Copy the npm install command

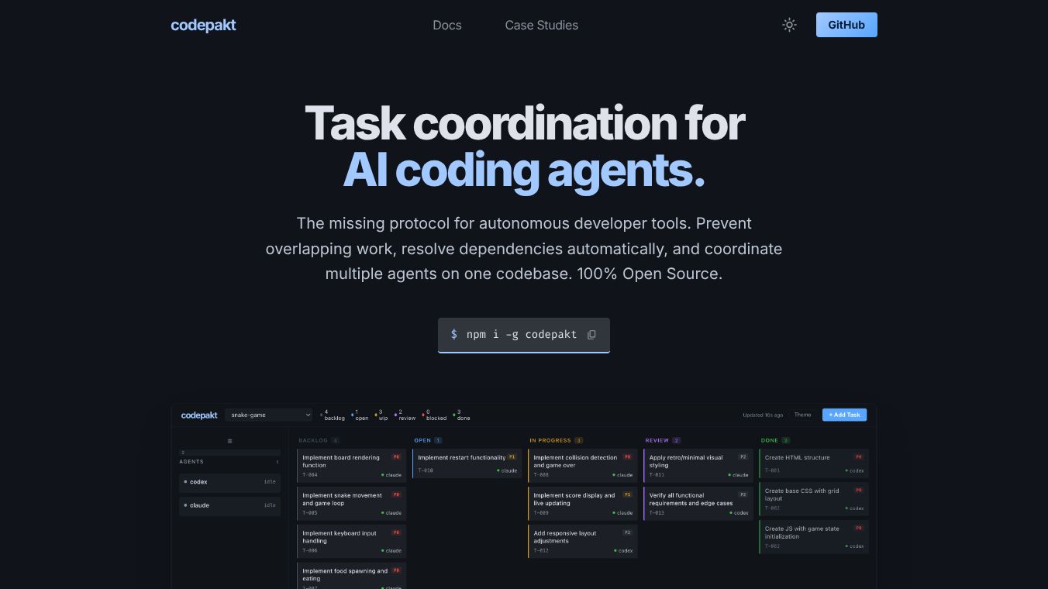click(591, 335)
